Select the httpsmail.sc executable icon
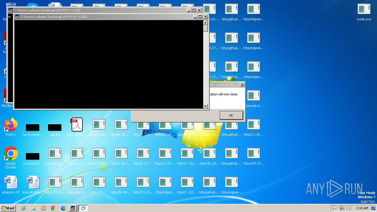Image resolution: width=377 pixels, height=212 pixels. (x=254, y=99)
